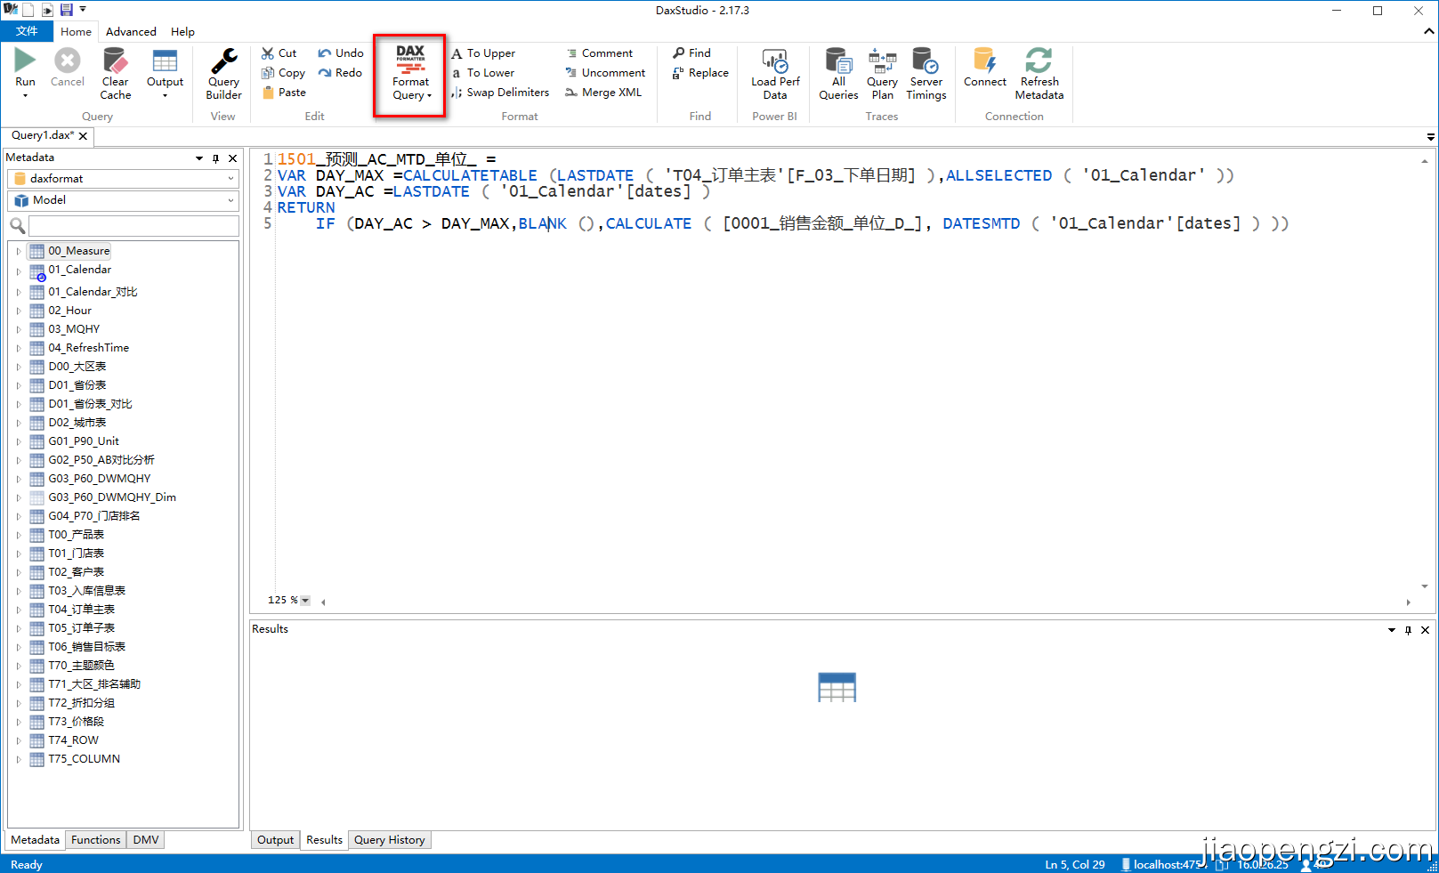
Task: Uncomment the selected lines
Action: [x=605, y=73]
